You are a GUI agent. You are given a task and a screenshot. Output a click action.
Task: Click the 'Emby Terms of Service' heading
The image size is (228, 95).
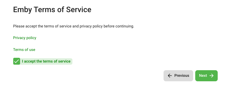point(52,10)
